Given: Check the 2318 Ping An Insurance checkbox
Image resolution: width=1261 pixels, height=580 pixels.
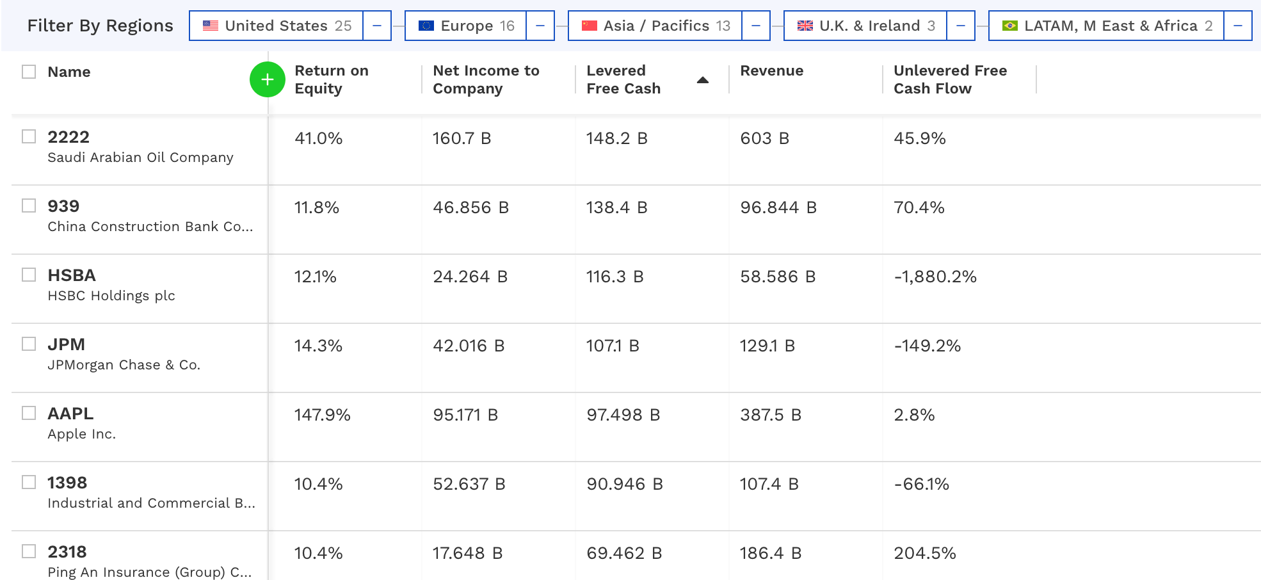Looking at the screenshot, I should [29, 551].
